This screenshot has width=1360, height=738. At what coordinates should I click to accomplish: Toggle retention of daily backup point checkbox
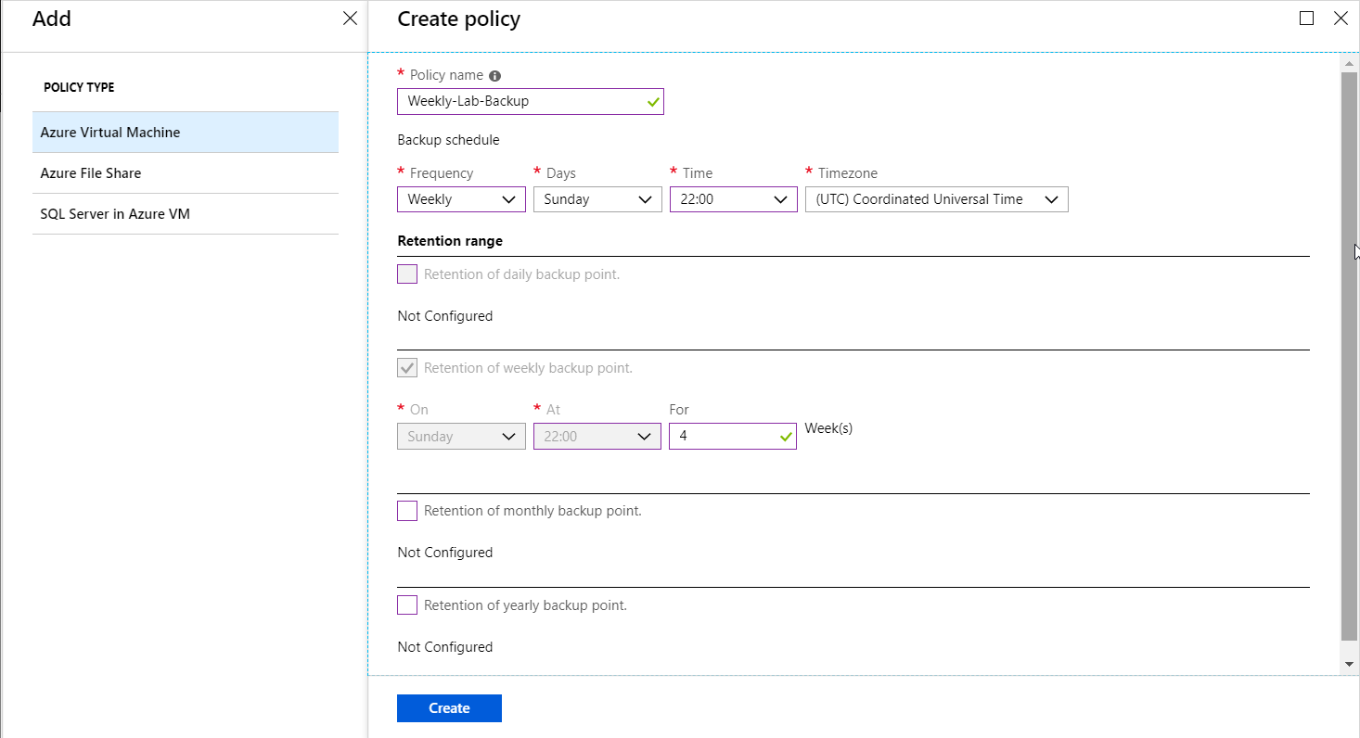tap(407, 274)
